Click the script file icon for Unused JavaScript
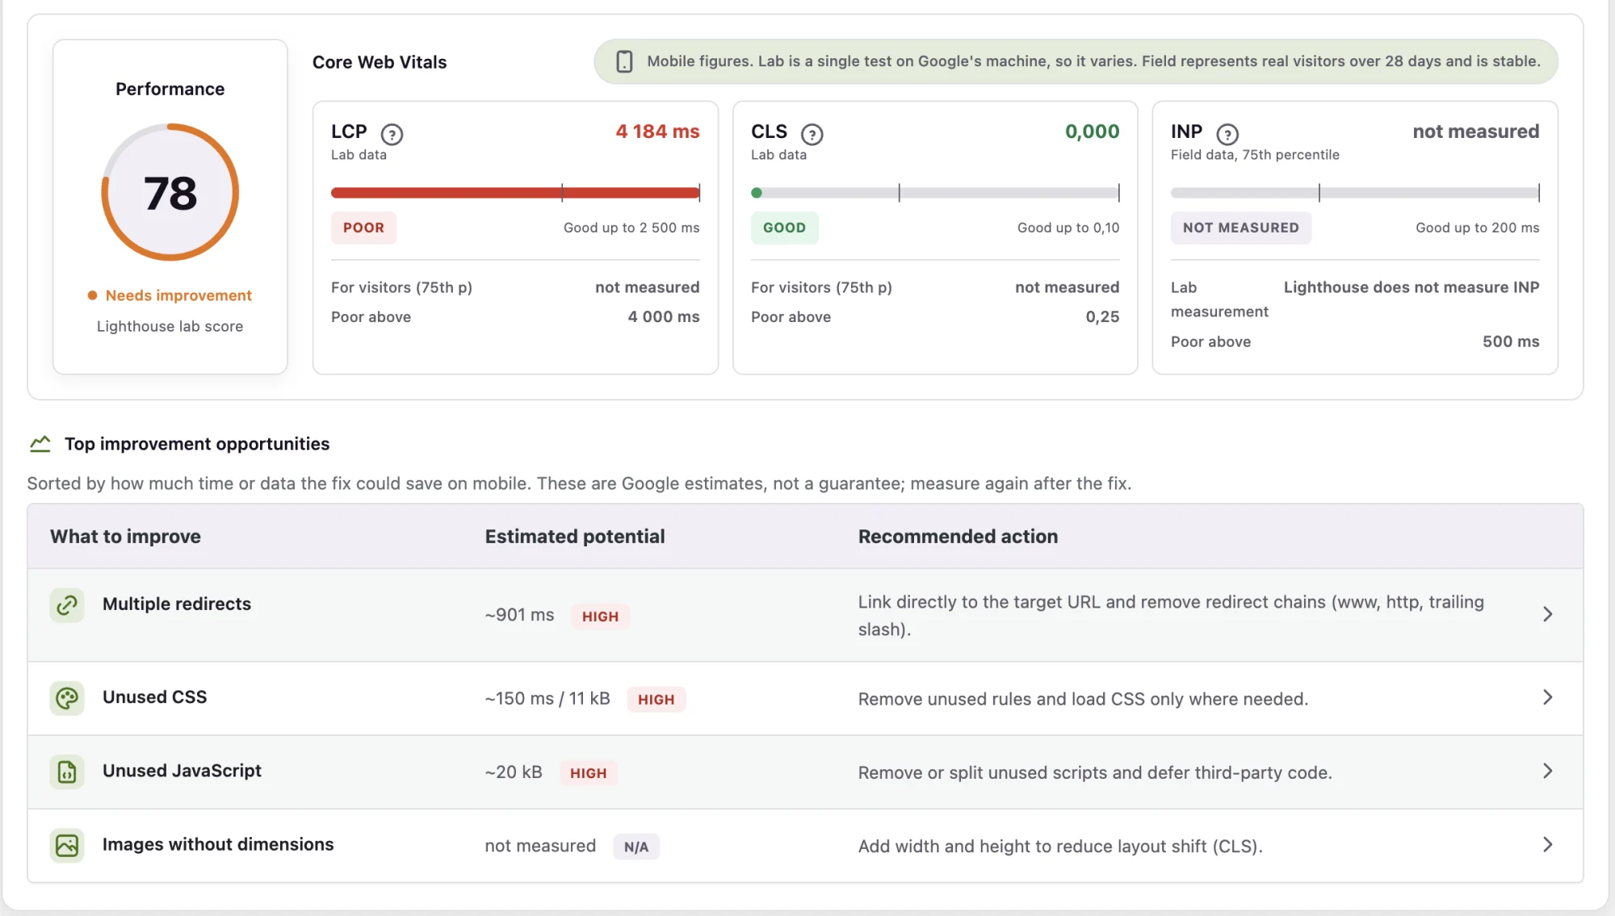The height and width of the screenshot is (916, 1615). (67, 772)
